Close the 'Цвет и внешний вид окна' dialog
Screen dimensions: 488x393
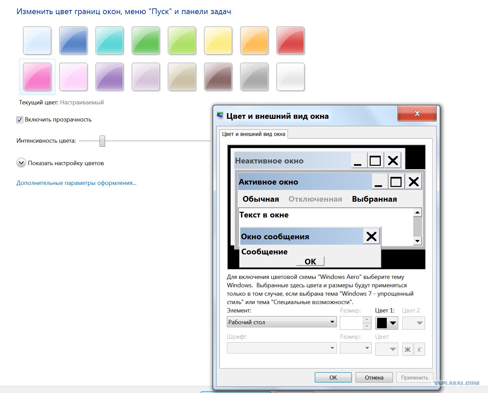(x=417, y=113)
